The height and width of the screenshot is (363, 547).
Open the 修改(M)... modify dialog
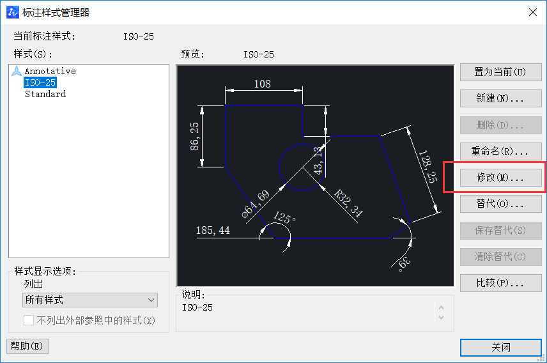500,178
